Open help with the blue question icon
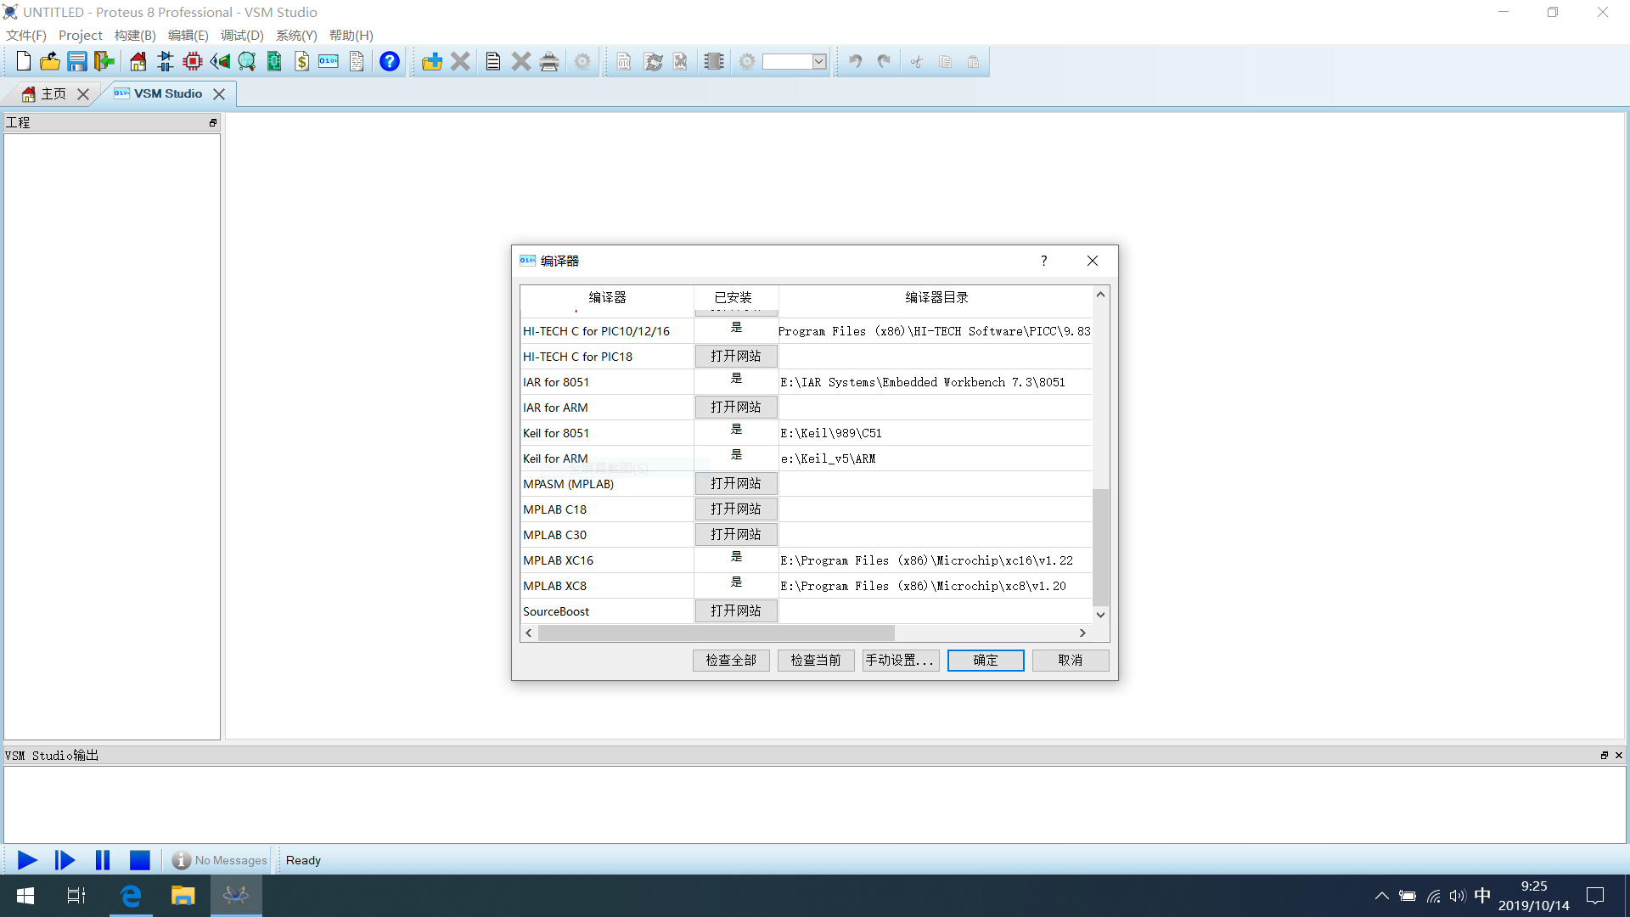The image size is (1630, 917). pos(390,61)
